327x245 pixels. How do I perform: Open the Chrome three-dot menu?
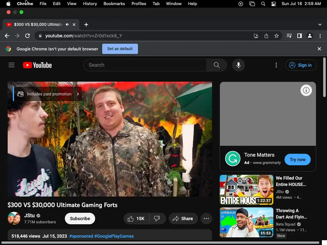[x=320, y=36]
